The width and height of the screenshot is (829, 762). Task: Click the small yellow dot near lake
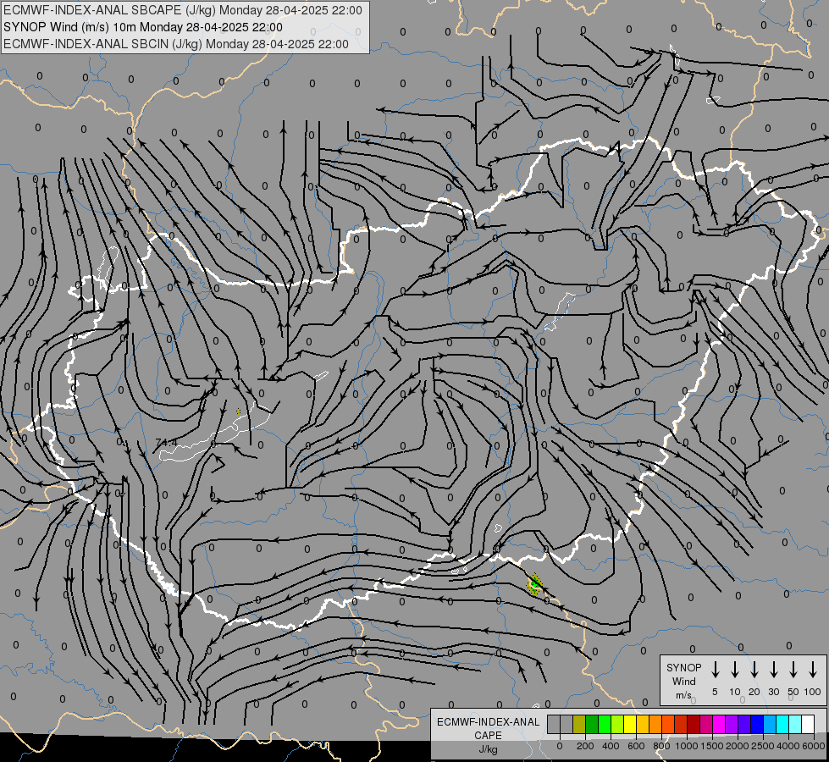point(239,411)
